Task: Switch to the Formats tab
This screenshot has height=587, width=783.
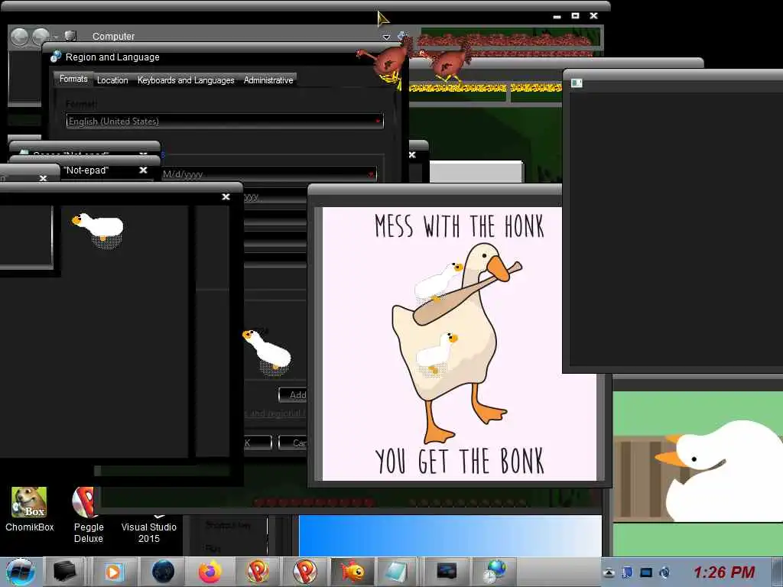Action: coord(73,79)
